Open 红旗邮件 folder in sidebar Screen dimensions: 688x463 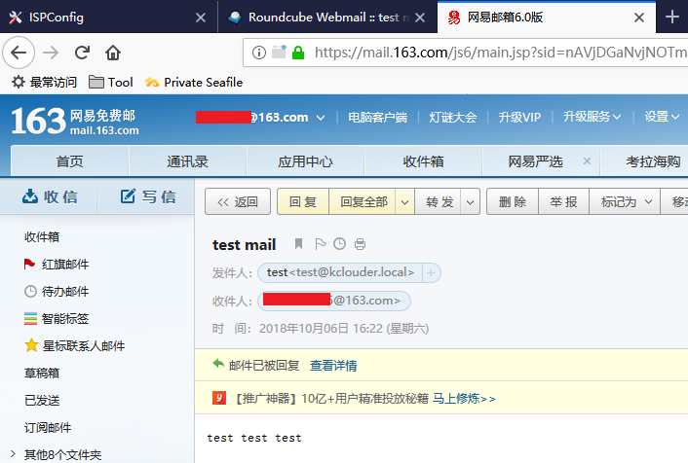(57, 265)
